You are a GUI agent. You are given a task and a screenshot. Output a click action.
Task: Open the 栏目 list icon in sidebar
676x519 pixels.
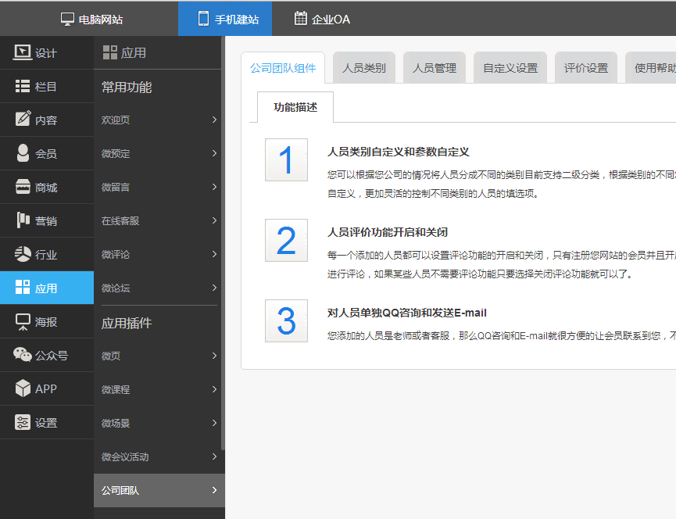[23, 86]
